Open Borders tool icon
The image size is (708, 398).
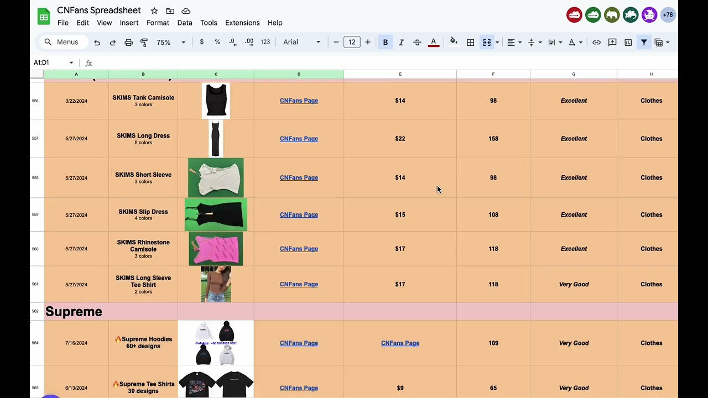[x=471, y=43]
